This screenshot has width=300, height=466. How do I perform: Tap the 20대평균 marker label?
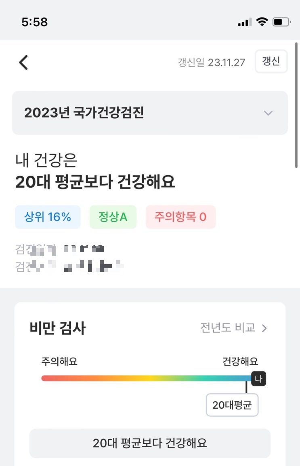pyautogui.click(x=232, y=405)
